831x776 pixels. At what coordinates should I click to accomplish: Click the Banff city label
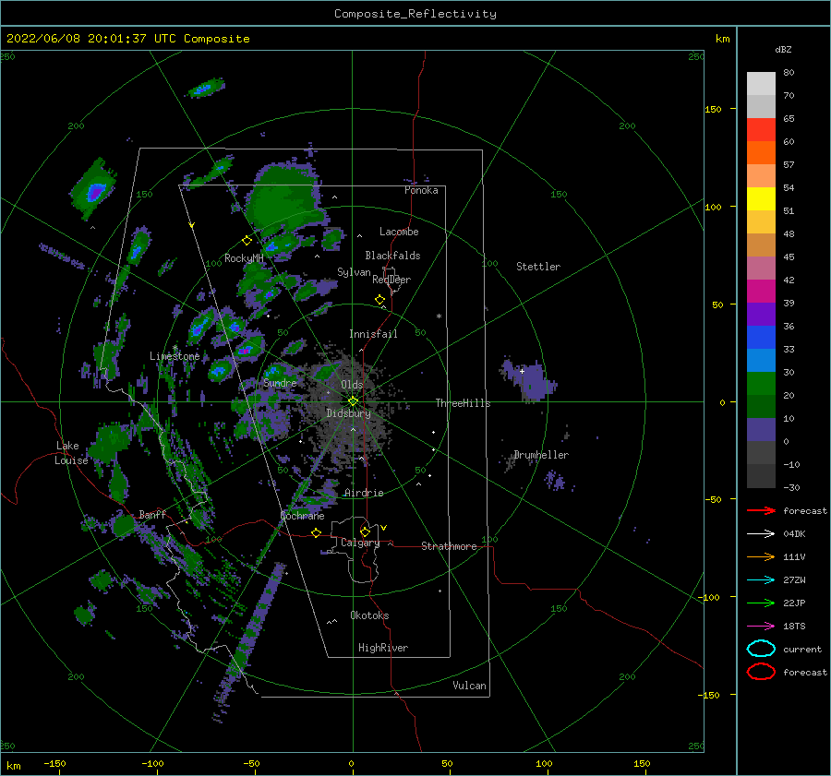[x=152, y=514]
